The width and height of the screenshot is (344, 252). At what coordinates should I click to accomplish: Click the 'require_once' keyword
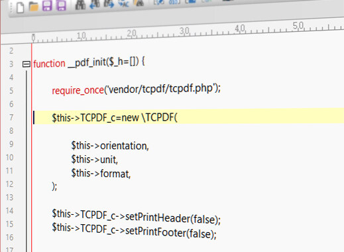[78, 90]
